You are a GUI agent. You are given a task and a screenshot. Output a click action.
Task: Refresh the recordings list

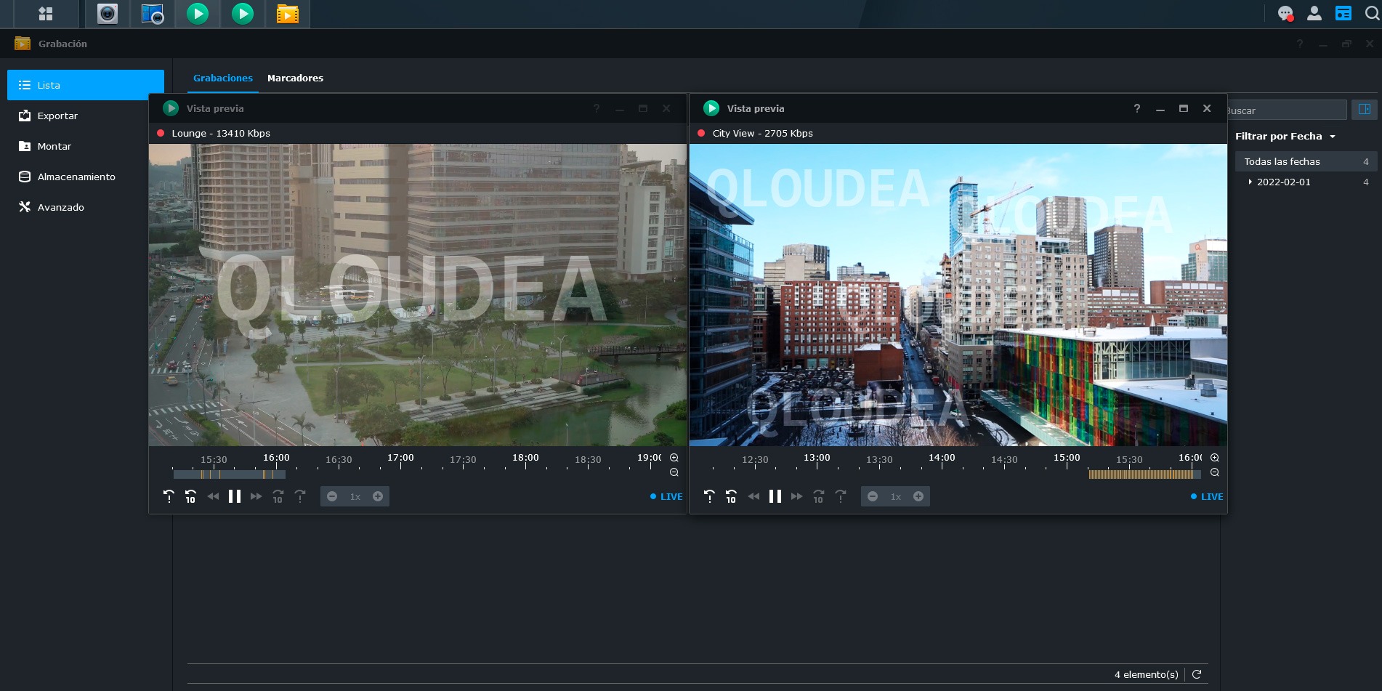tap(1197, 674)
